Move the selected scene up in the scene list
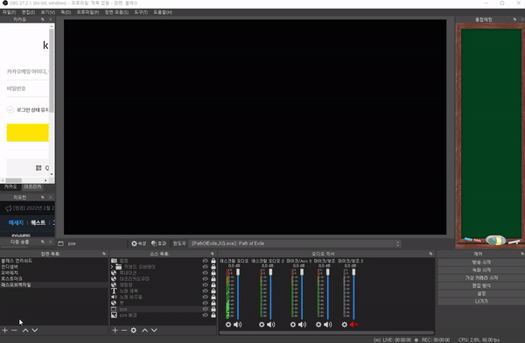525x343 pixels. 25,330
